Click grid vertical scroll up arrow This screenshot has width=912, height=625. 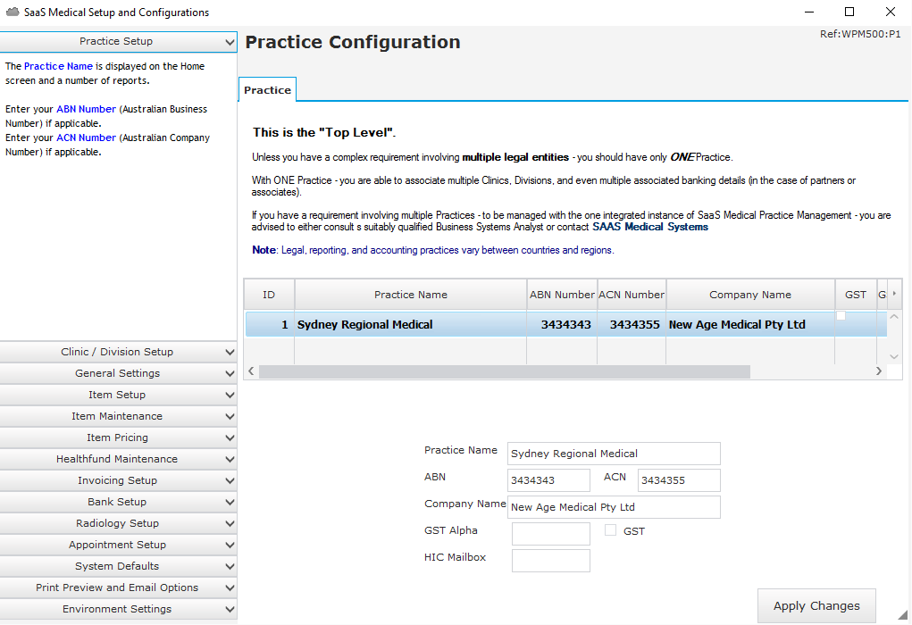click(894, 318)
